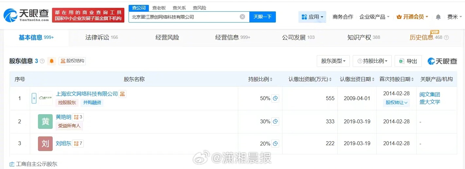The height and width of the screenshot is (169, 465).
Task: Open notifications via the bell icon
Action: tap(438, 17)
